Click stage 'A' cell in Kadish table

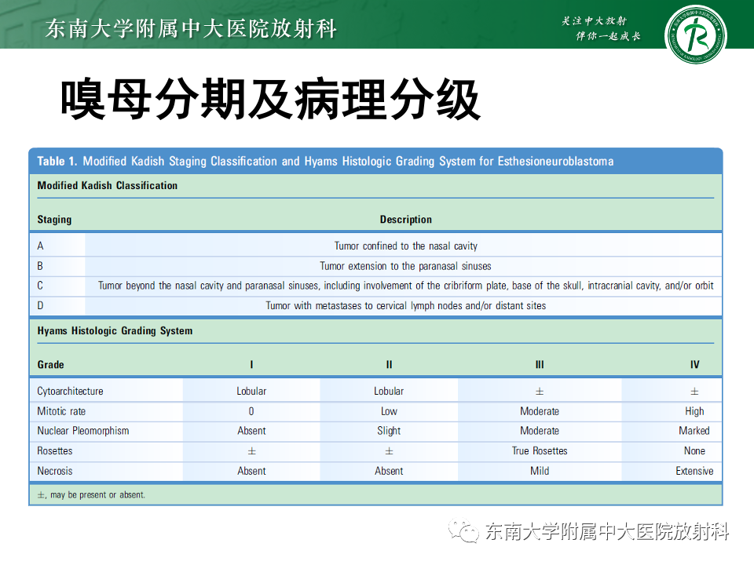(x=40, y=246)
